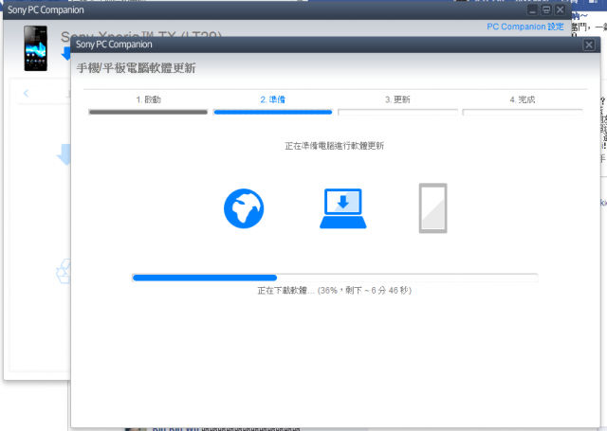Viewport: 607px width, 431px height.
Task: Click blue step 2 progress segment
Action: tap(272, 112)
